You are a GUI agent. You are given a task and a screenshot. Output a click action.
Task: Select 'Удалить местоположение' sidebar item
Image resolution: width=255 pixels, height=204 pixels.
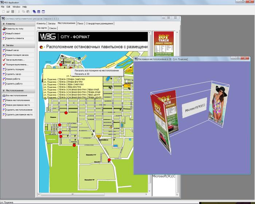coord(18,110)
